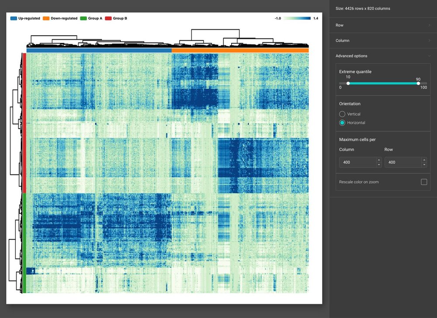Expand the Row section

pos(382,25)
